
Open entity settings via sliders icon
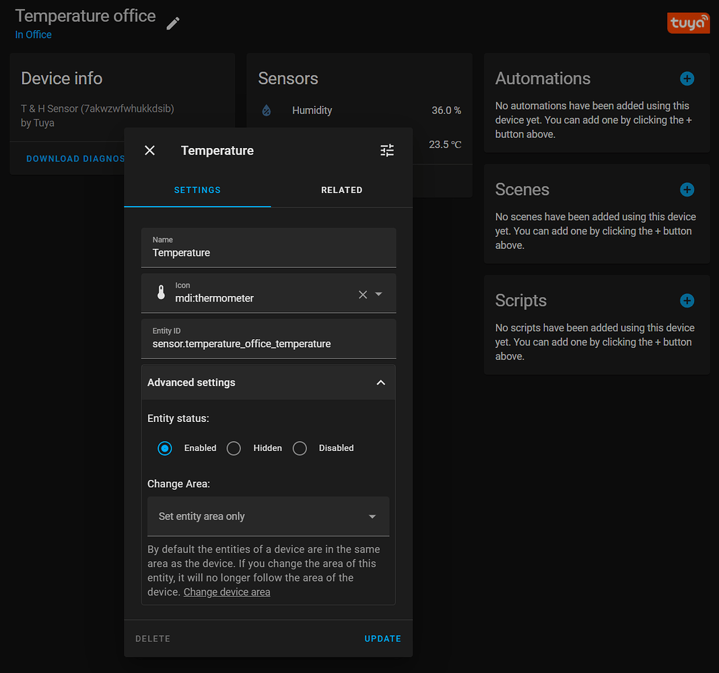[x=386, y=150]
